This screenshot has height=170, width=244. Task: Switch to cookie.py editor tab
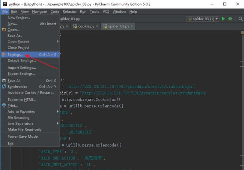[x=86, y=26]
